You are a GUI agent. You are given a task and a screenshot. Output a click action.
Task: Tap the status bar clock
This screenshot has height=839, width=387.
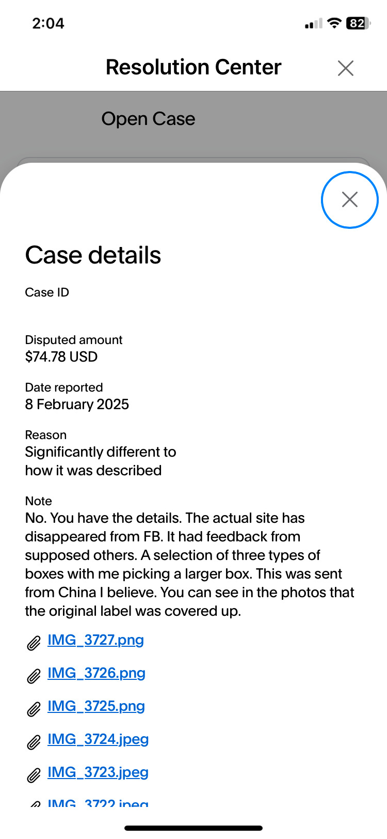(x=48, y=23)
